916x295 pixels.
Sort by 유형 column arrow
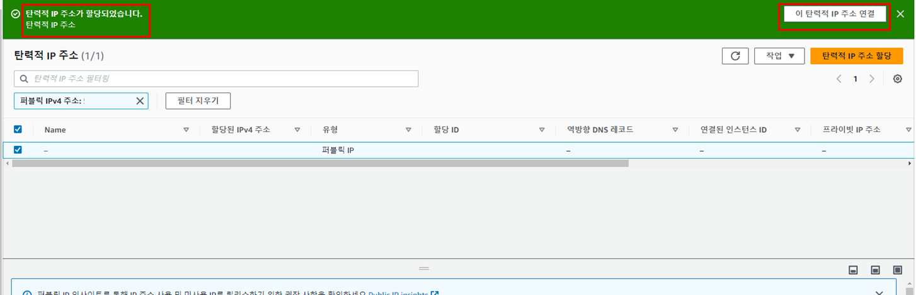(409, 130)
